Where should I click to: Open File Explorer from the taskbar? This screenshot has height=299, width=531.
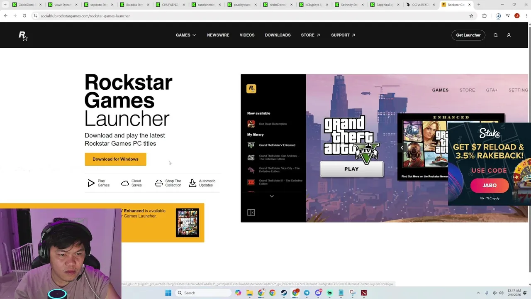pyautogui.click(x=249, y=293)
